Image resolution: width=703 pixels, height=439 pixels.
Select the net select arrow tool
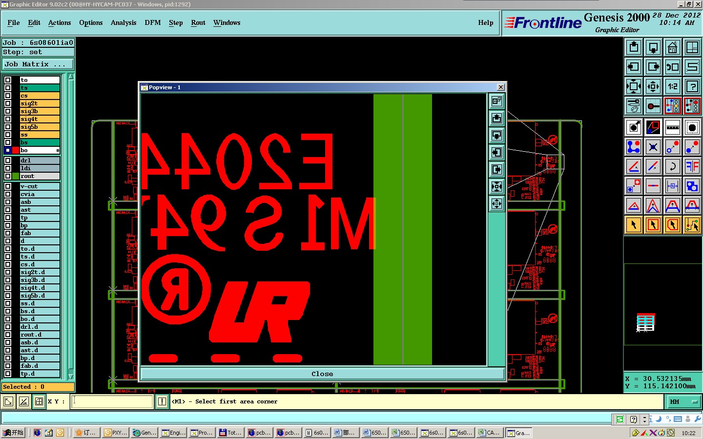click(692, 225)
